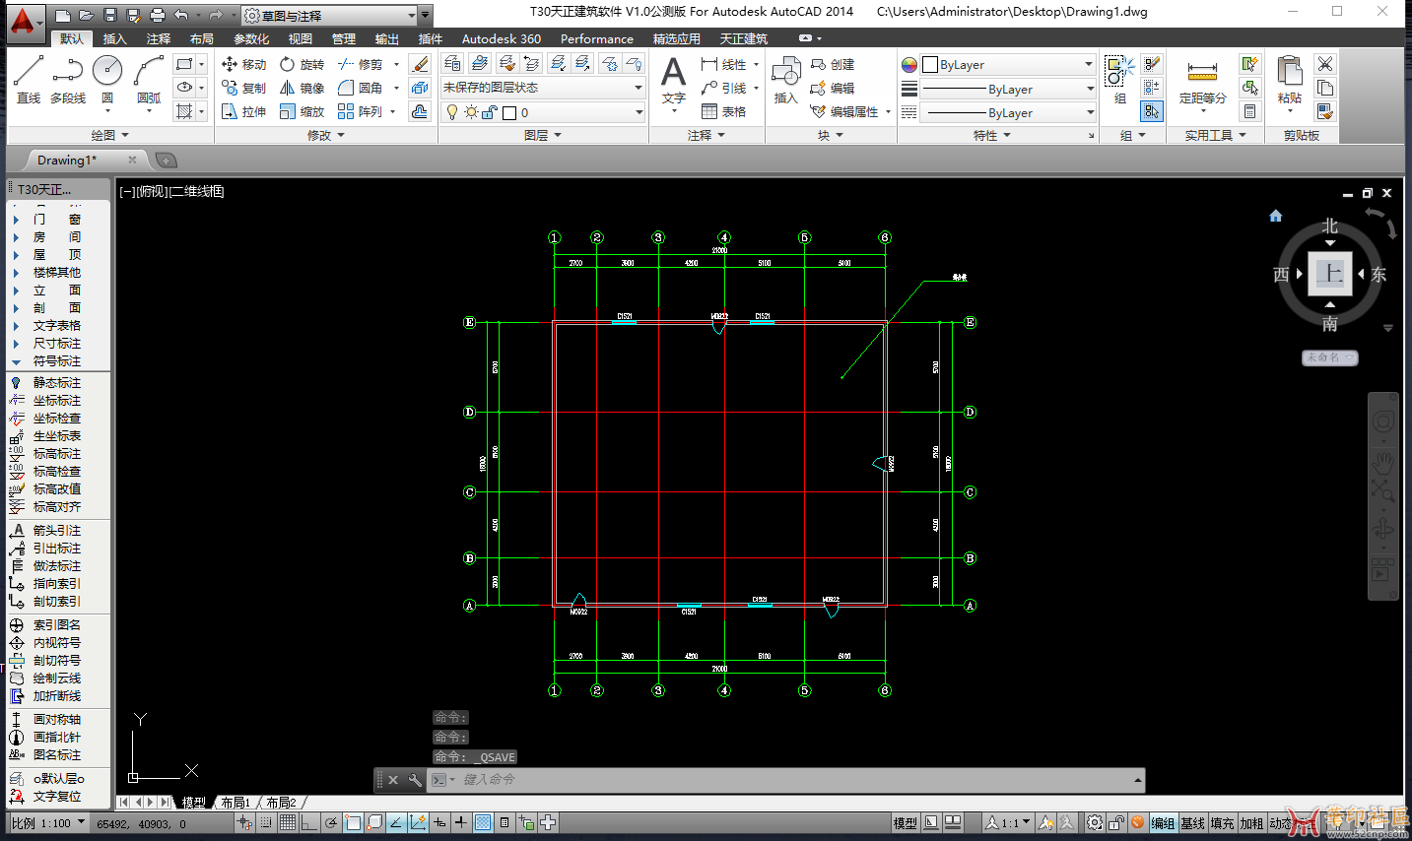Expand the 绘图 panel
The height and width of the screenshot is (841, 1412).
point(110,135)
